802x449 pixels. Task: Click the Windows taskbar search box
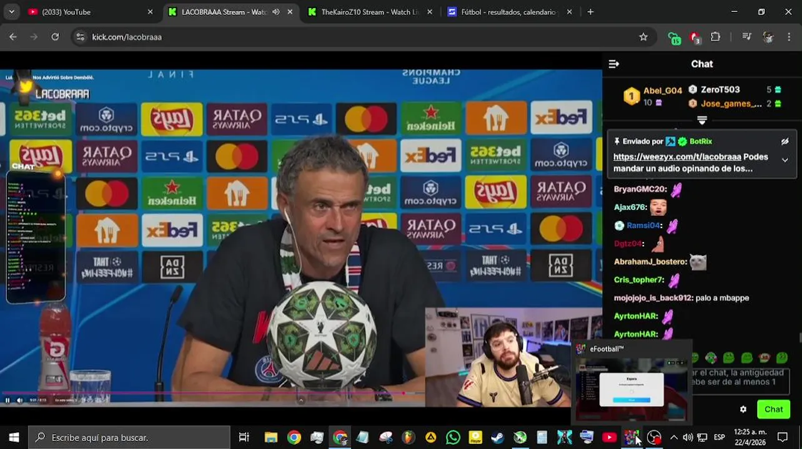click(129, 438)
